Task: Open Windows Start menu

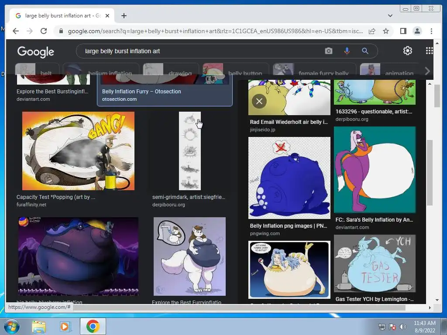Action: pyautogui.click(x=11, y=326)
